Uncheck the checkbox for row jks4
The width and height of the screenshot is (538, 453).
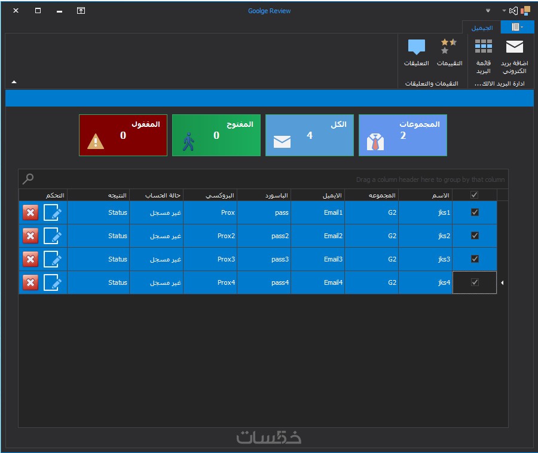click(475, 282)
